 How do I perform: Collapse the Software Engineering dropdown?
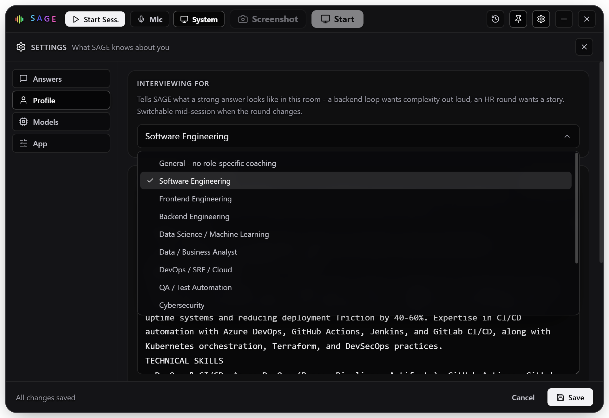click(x=358, y=136)
